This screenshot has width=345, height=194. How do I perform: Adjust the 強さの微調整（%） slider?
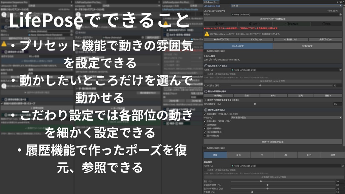point(282,104)
